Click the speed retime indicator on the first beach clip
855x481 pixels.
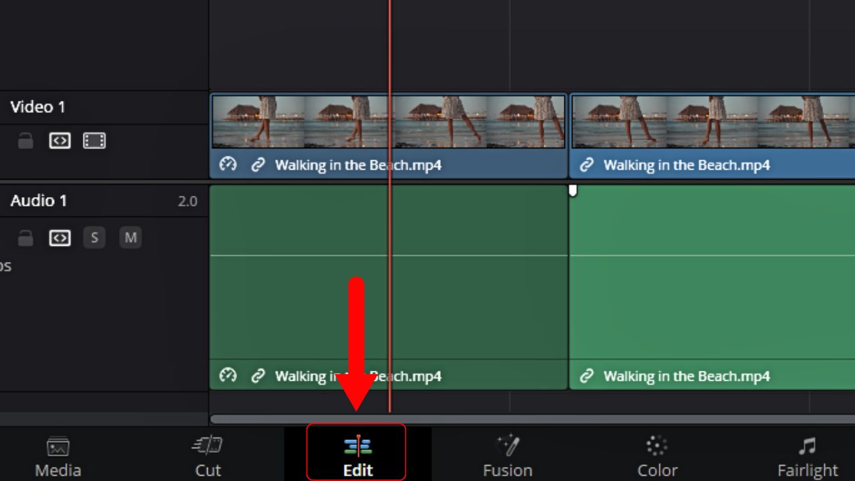pos(228,164)
